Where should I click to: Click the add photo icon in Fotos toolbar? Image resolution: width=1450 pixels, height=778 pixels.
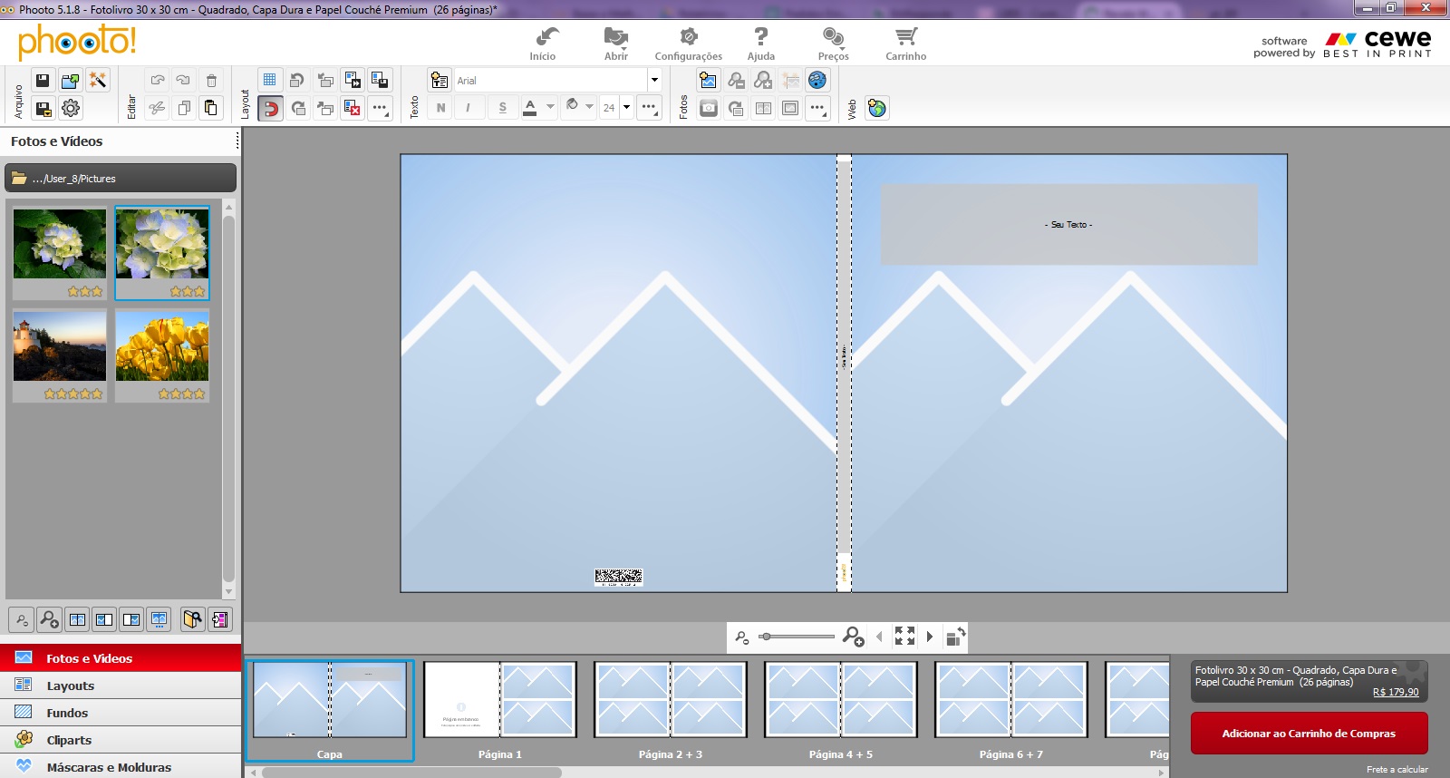tap(709, 81)
